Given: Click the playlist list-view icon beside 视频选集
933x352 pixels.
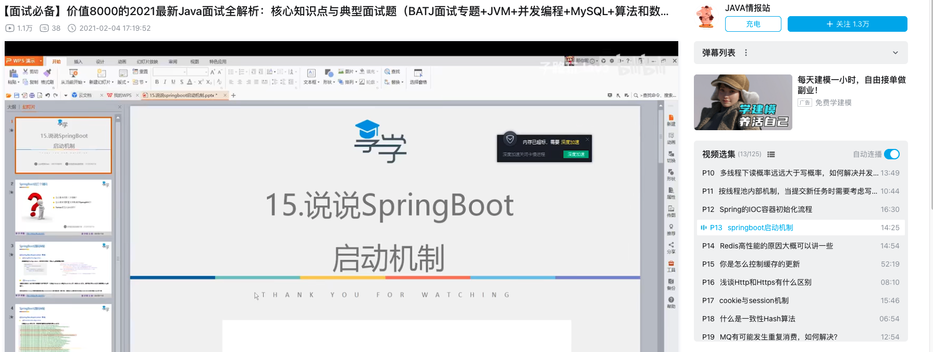Looking at the screenshot, I should click(771, 155).
